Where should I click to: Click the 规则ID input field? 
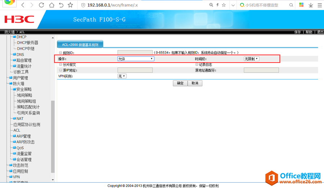point(135,52)
